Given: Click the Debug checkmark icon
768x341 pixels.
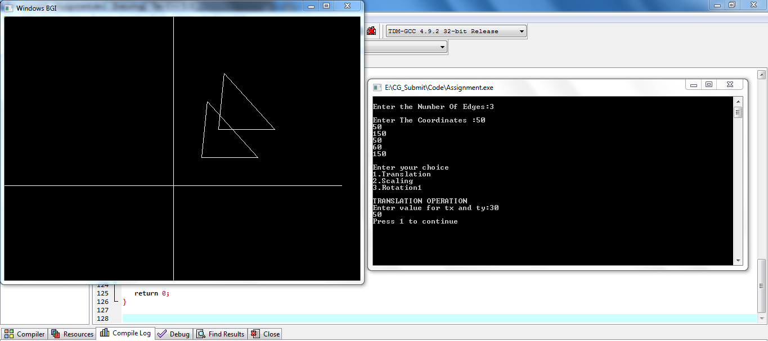Looking at the screenshot, I should point(161,333).
